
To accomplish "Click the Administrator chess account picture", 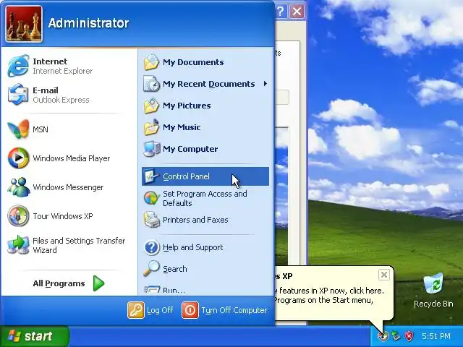I will 24,24.
